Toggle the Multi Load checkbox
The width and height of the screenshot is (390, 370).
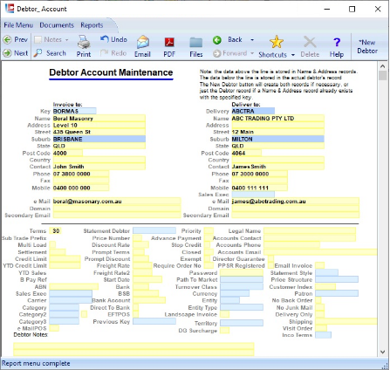pos(52,245)
